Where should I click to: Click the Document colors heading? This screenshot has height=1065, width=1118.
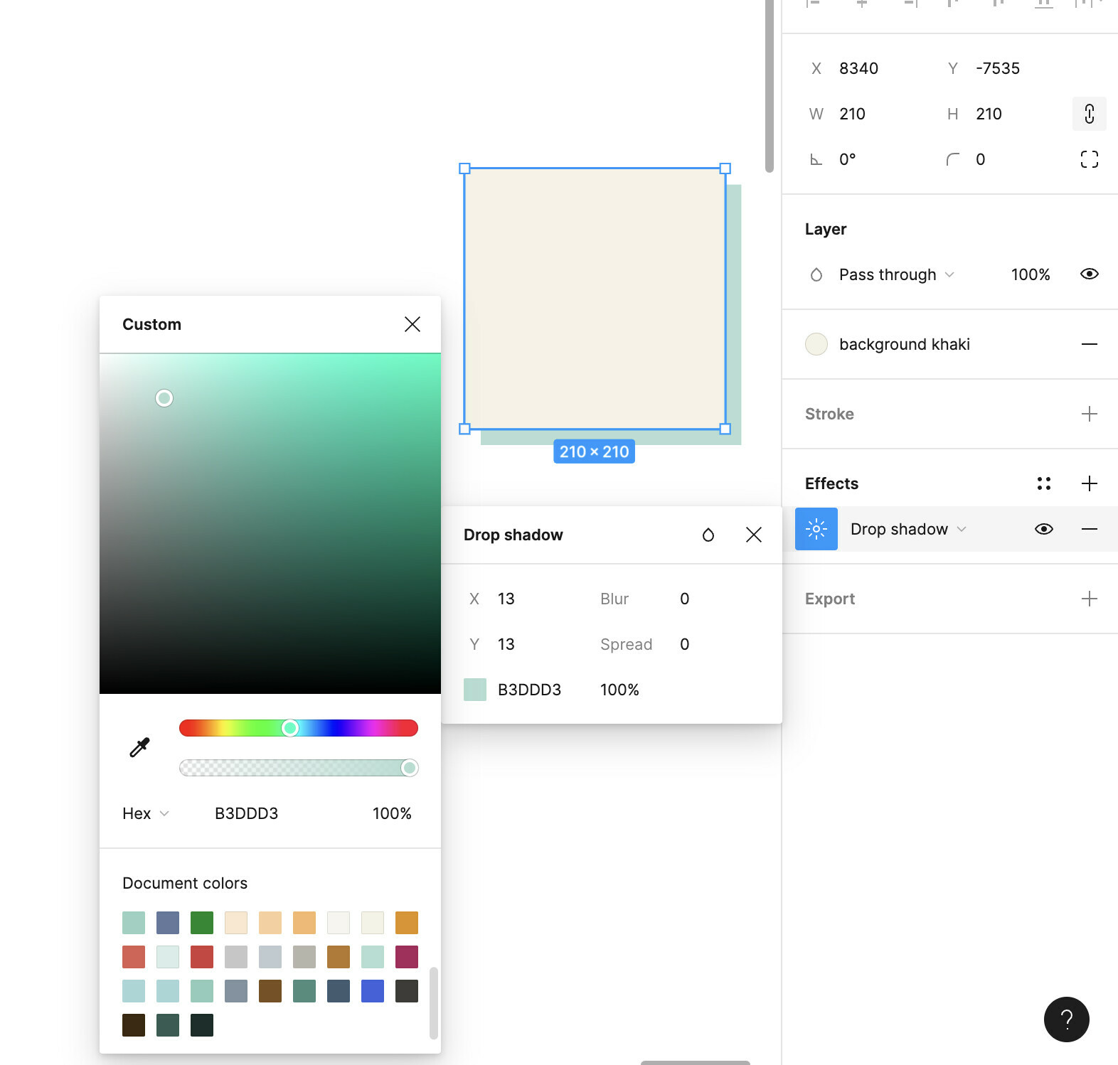pos(185,883)
